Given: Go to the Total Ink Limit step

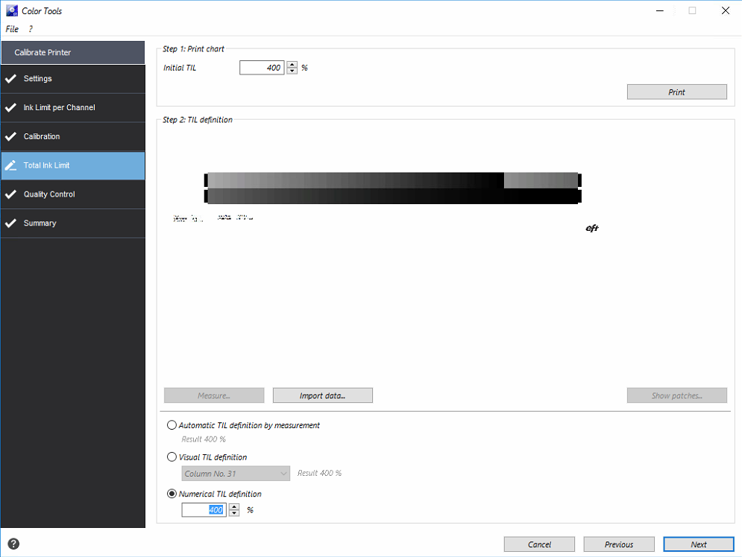Looking at the screenshot, I should tap(73, 165).
